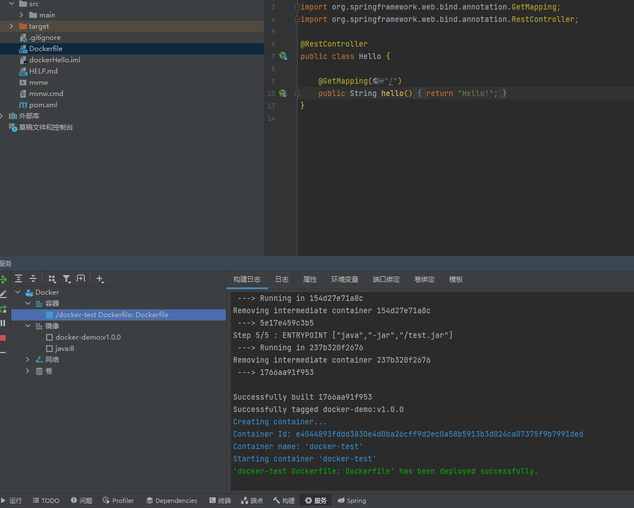Image resolution: width=634 pixels, height=508 pixels.
Task: Click the HELP.md markdown file icon
Action: (23, 71)
